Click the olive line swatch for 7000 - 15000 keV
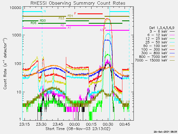The width and height of the screenshot is (178, 134). click(x=172, y=60)
